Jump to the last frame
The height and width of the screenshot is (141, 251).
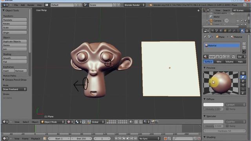pos(135,138)
